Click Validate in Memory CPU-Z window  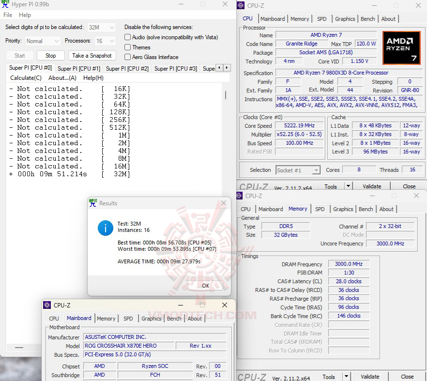(x=370, y=377)
